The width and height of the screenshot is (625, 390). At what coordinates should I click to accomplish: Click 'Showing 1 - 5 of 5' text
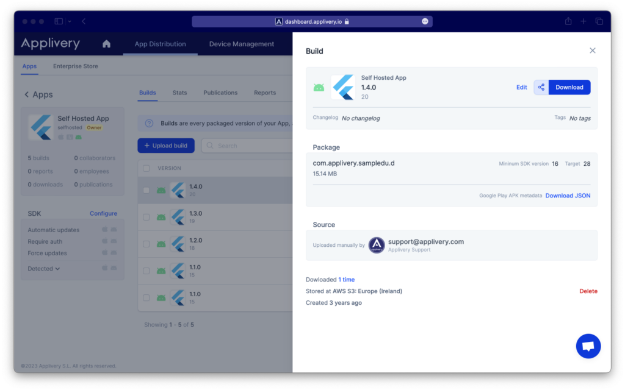(169, 325)
